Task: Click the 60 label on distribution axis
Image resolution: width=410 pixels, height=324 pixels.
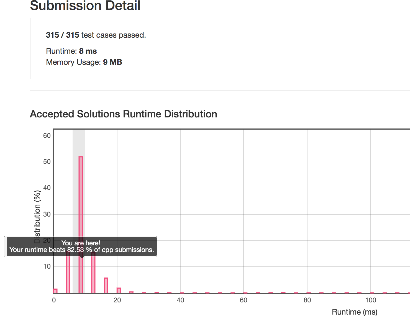Action: (47, 136)
